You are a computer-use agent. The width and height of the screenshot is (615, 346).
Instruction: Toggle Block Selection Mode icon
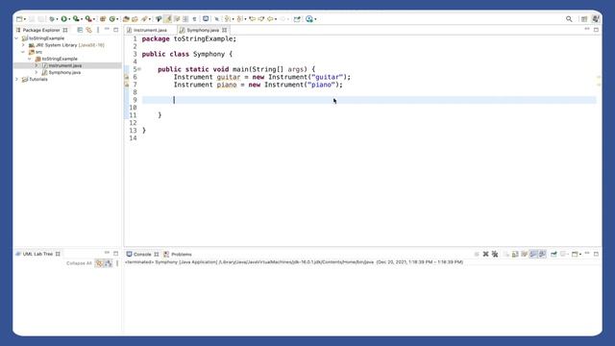pos(185,19)
